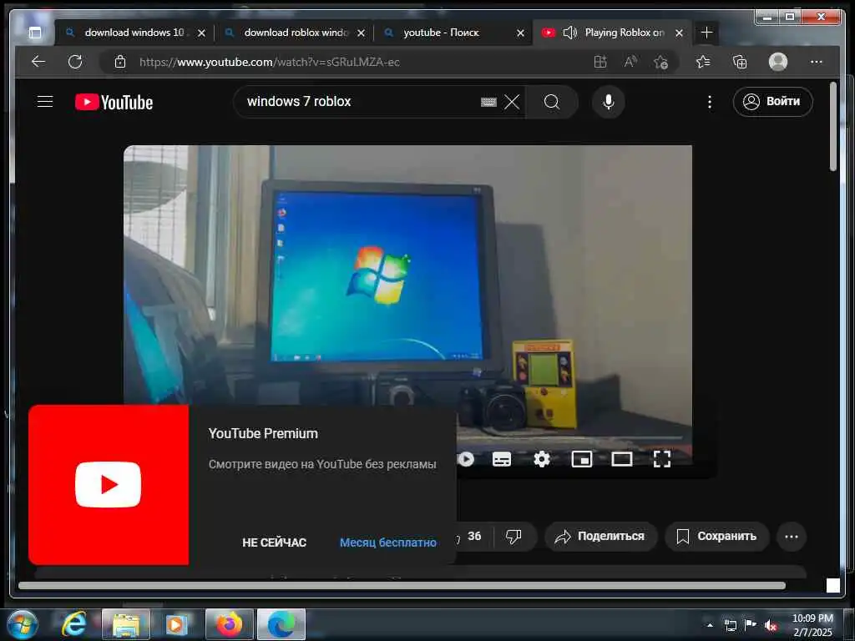Toggle subtitles in the video player
This screenshot has width=855, height=641.
(502, 459)
